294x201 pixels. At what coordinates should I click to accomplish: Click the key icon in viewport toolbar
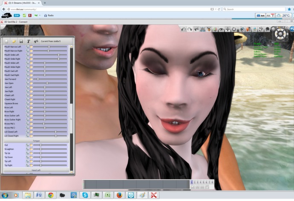tap(196, 29)
